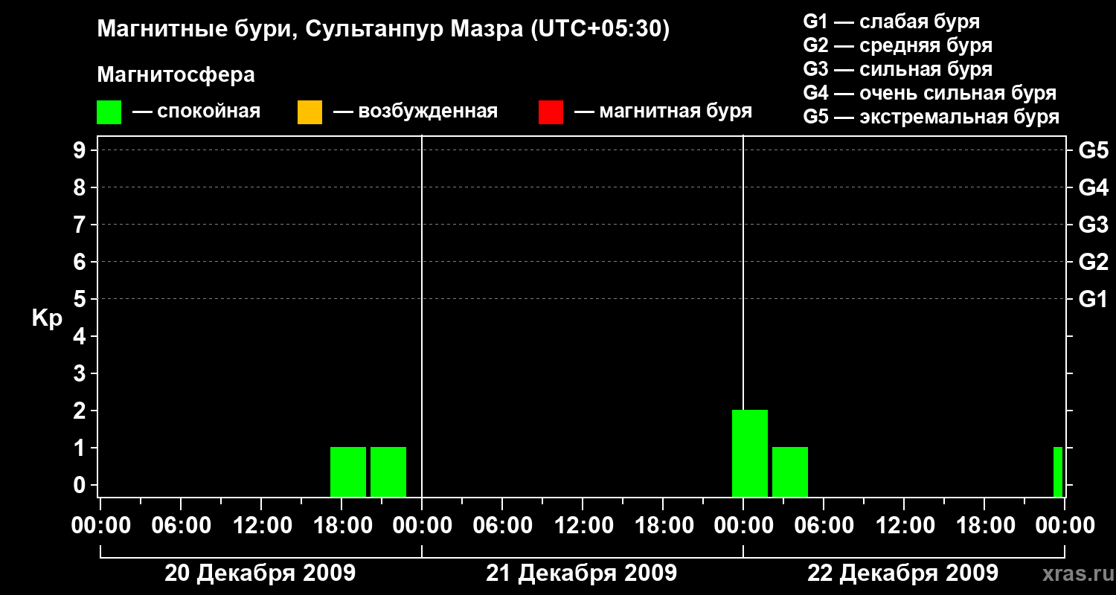Click the Kp axis value '7'
This screenshot has width=1116, height=595.
pyautogui.click(x=81, y=225)
